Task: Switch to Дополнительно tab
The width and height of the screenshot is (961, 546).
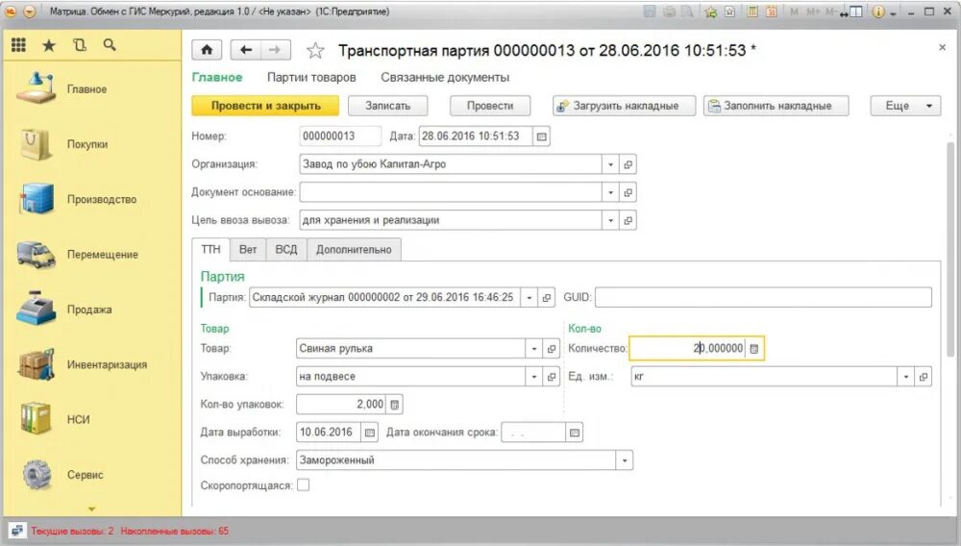Action: pyautogui.click(x=354, y=249)
